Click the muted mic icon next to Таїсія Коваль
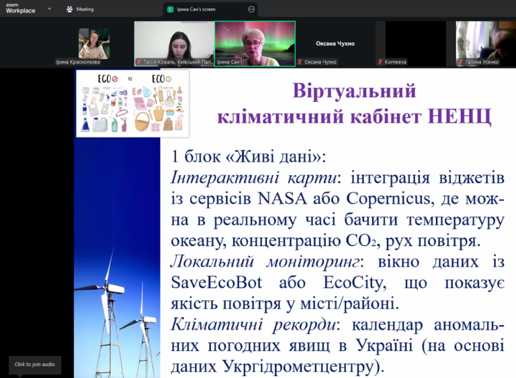Image resolution: width=516 pixels, height=378 pixels. coord(139,62)
